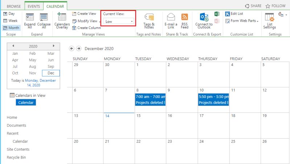Viewport: 290px width, 164px height.
Task: Open the Current View dropdown showing Low
Action: click(119, 21)
